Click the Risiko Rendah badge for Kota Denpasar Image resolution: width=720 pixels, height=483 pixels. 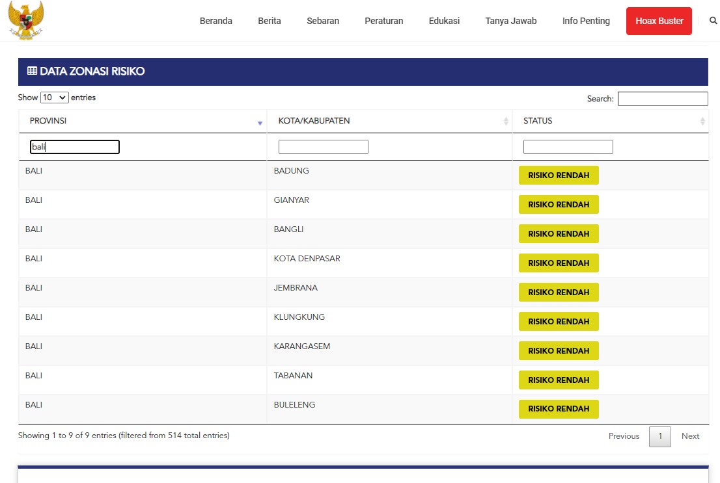point(559,263)
